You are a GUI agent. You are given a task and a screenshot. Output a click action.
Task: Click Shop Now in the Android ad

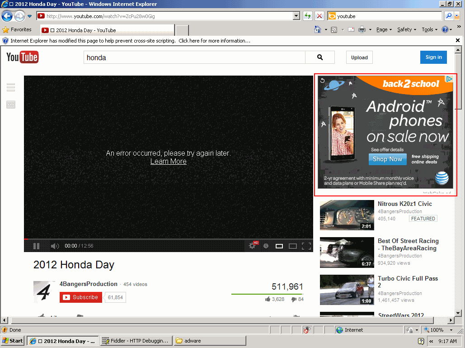388,159
